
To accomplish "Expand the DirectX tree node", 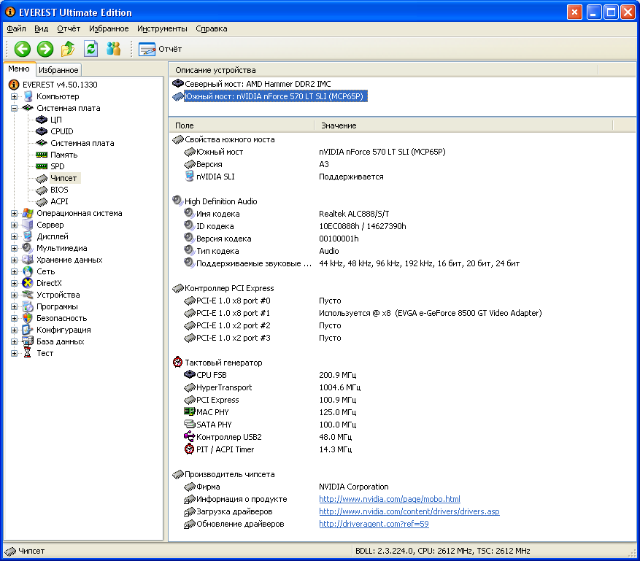I will (14, 283).
